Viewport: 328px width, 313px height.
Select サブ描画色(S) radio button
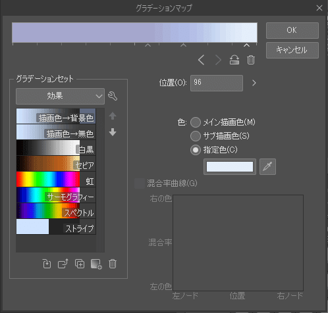tap(196, 136)
